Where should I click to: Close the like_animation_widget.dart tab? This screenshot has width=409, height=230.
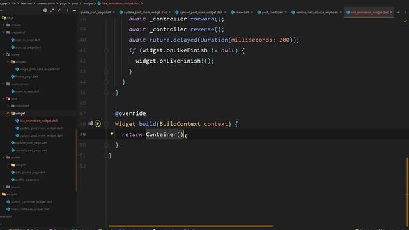391,13
